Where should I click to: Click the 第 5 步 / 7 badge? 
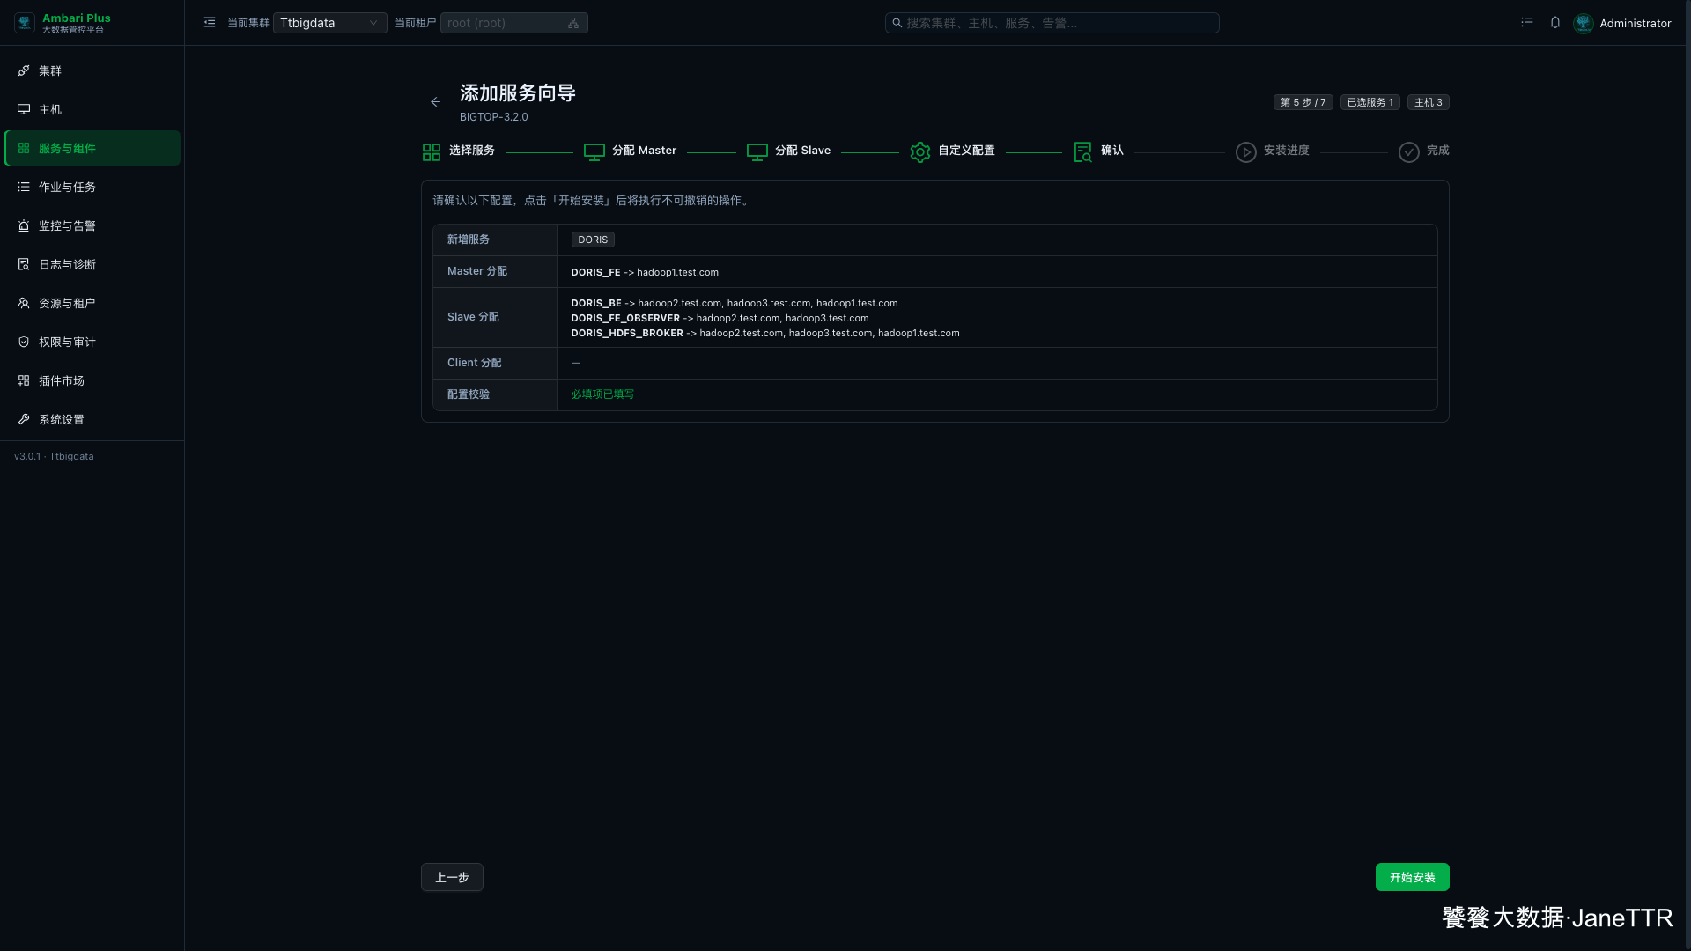click(x=1303, y=102)
